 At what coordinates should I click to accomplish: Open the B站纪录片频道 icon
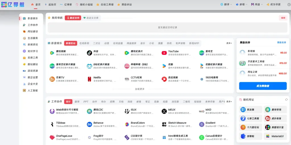tap(90, 66)
